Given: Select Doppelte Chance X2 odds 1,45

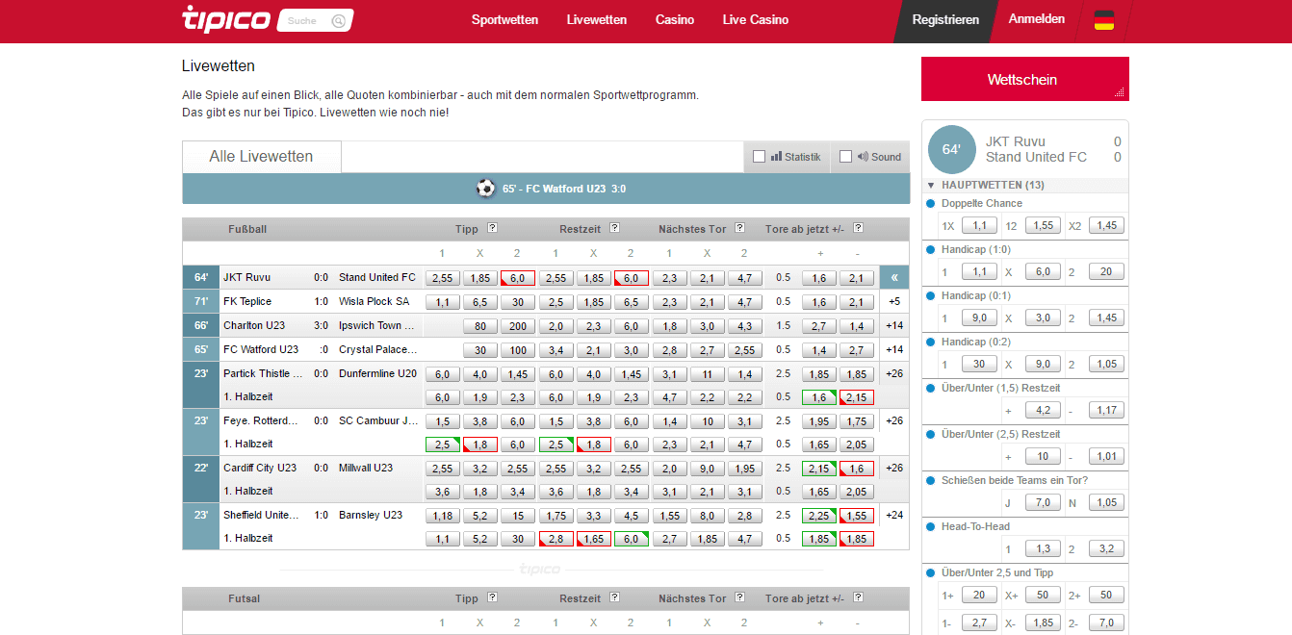Looking at the screenshot, I should 1106,225.
